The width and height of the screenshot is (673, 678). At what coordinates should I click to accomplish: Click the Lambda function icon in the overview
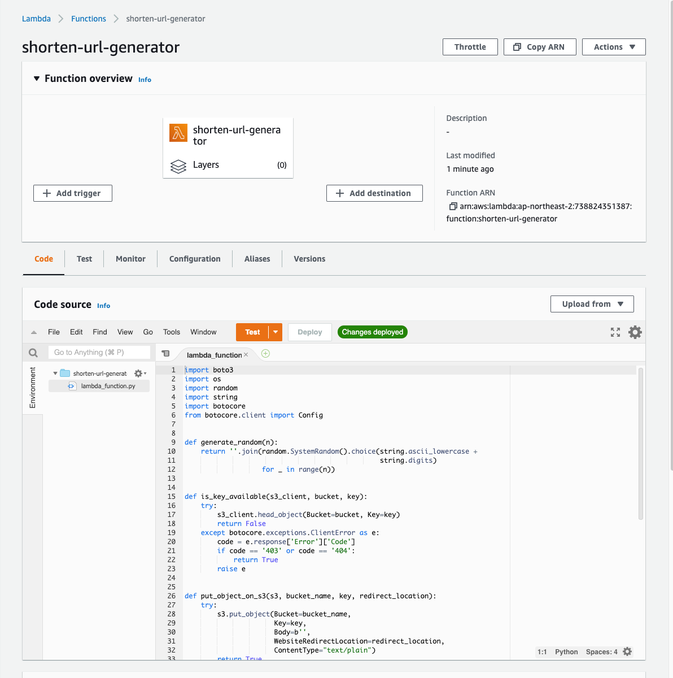(178, 133)
